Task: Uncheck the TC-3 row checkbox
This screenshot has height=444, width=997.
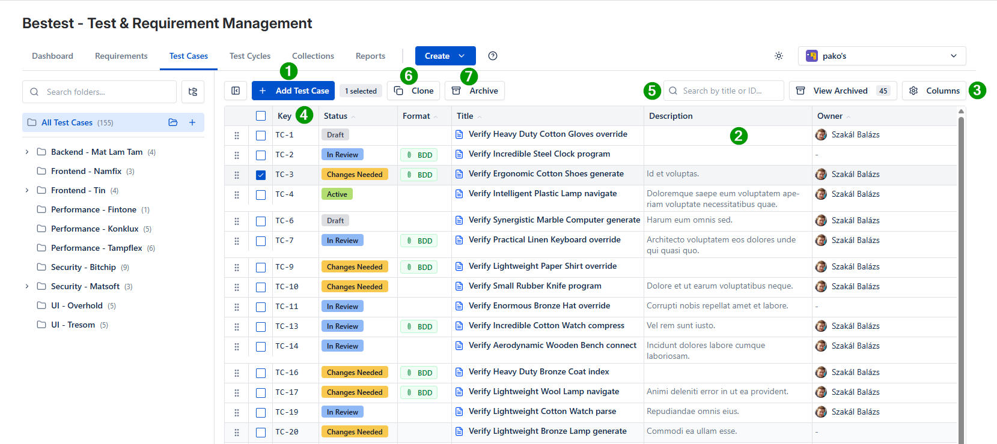Action: click(261, 175)
